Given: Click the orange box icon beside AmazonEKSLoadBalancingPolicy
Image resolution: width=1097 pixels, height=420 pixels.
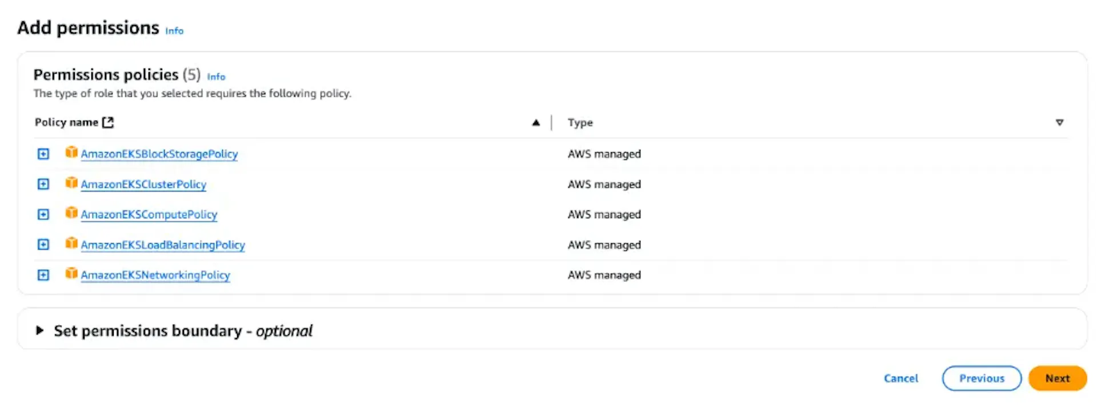Looking at the screenshot, I should [71, 243].
